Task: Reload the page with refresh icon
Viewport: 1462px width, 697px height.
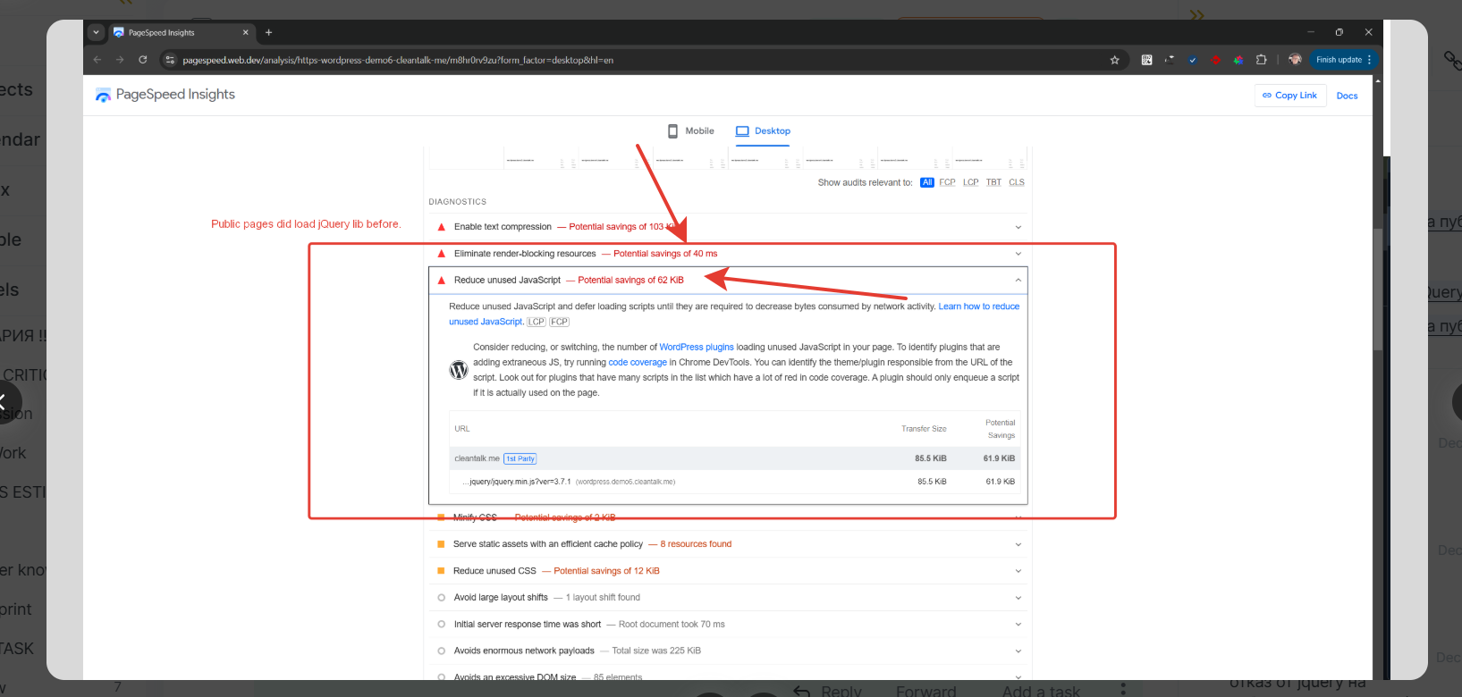Action: [x=143, y=60]
